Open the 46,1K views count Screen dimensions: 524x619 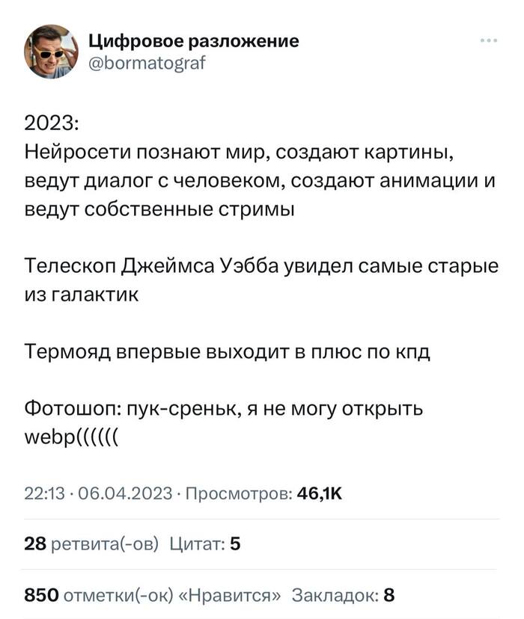319,493
